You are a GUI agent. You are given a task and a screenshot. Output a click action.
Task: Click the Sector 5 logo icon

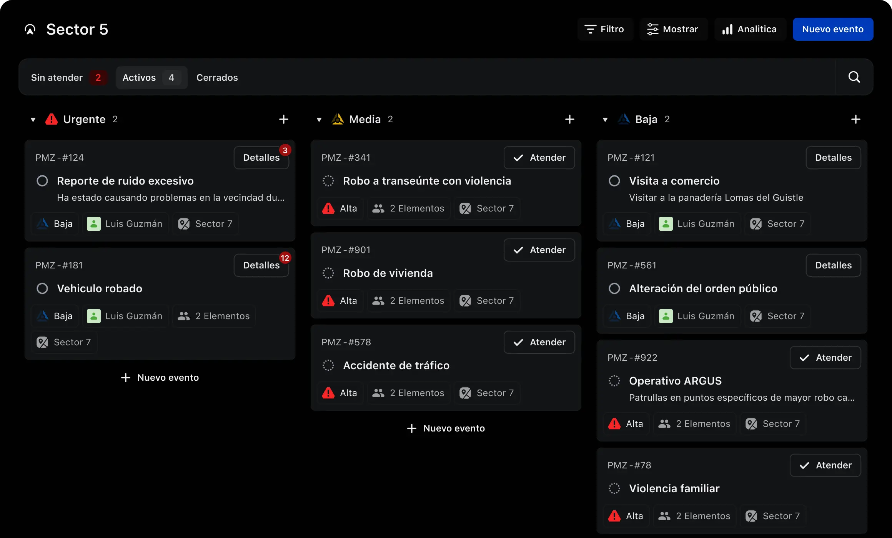[30, 29]
